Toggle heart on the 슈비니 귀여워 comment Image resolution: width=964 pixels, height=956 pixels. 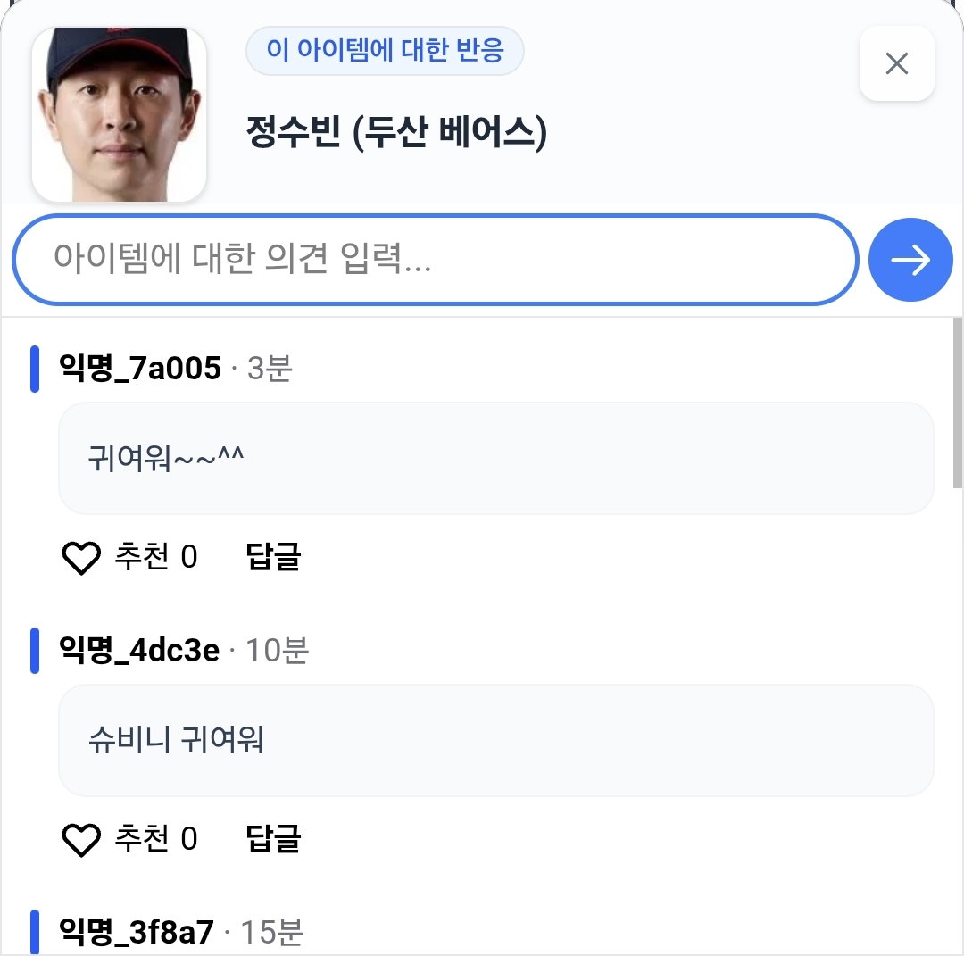[81, 839]
